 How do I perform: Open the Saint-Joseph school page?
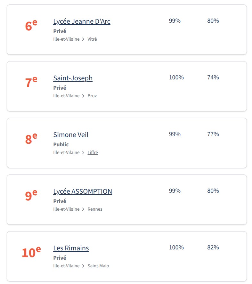(73, 78)
